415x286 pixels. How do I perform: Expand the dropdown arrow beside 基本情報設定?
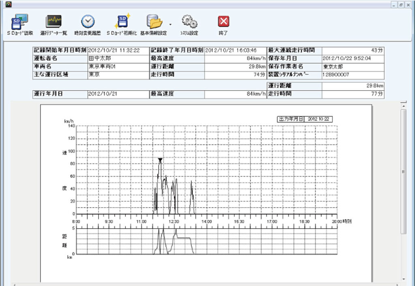tap(170, 25)
